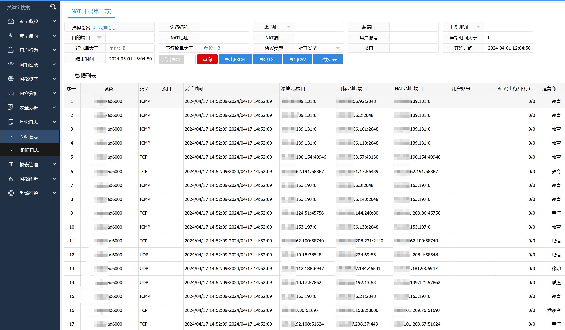The height and width of the screenshot is (330, 565).
Task: Open the 列表选项... device link
Action: 104,28
